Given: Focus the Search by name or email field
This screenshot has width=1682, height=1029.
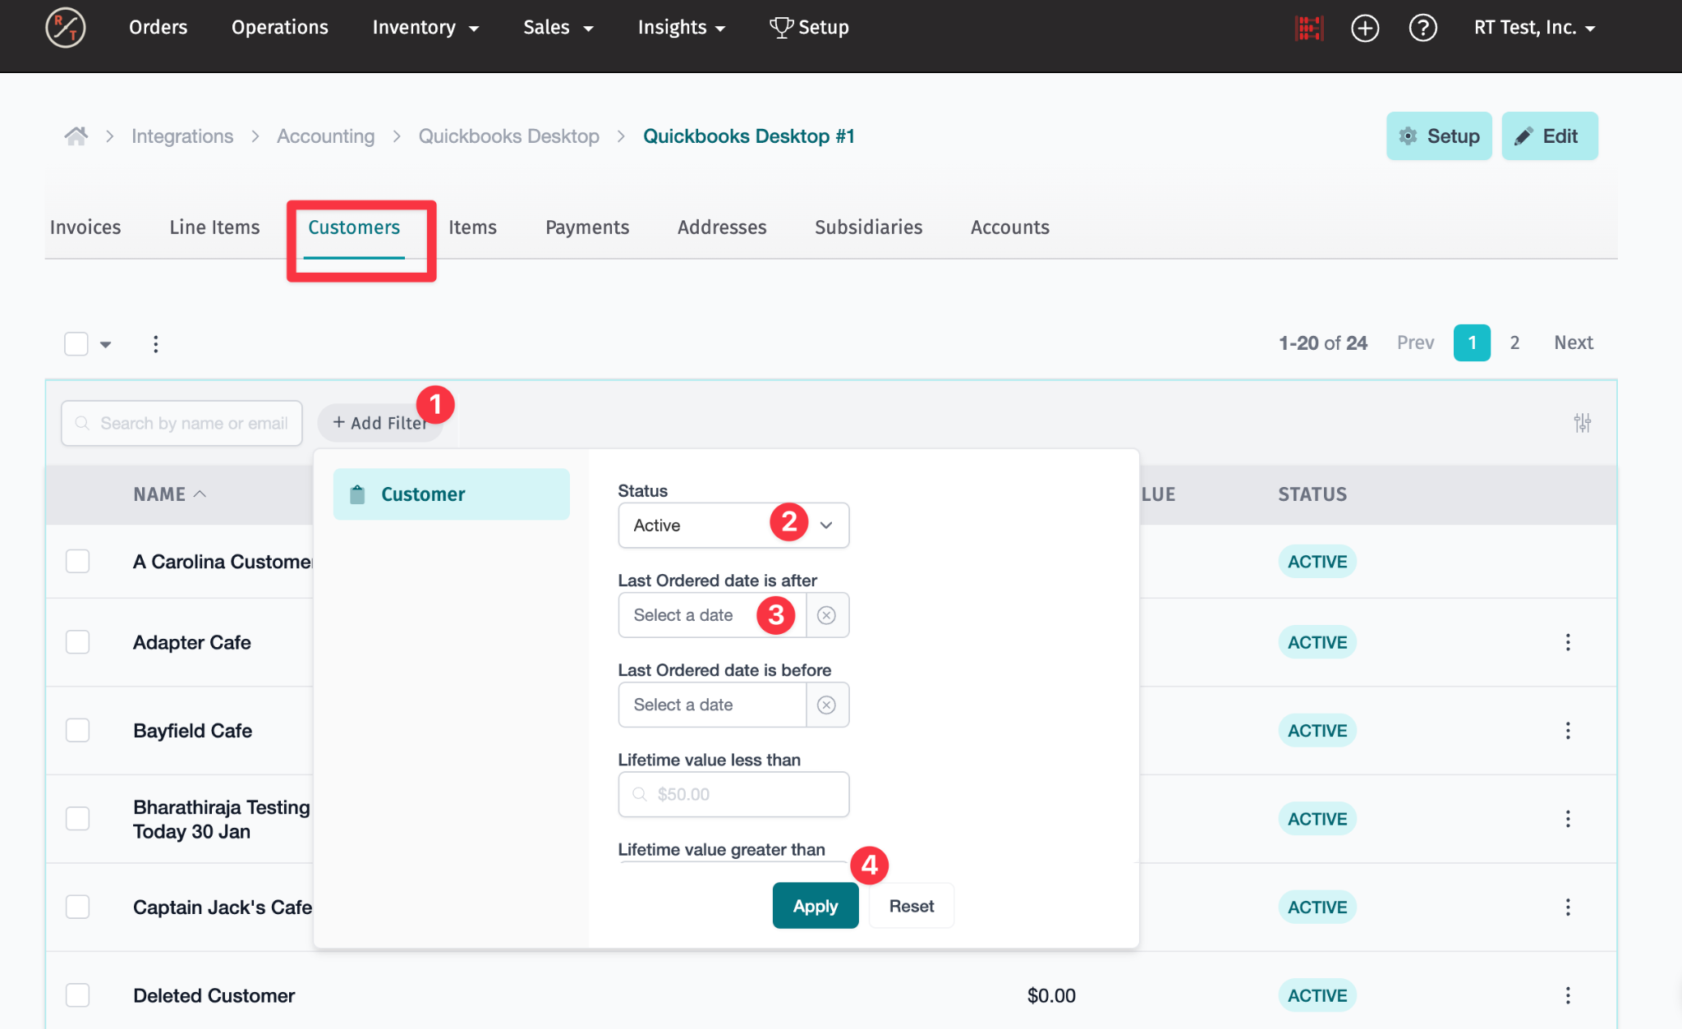Looking at the screenshot, I should tap(193, 423).
